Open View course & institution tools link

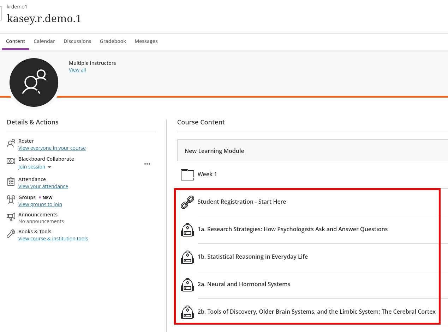point(53,239)
